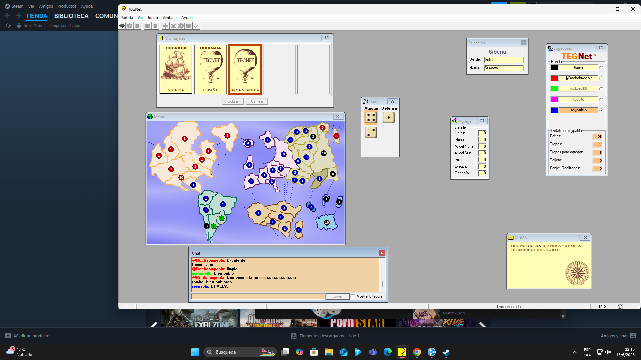Viewport: 641px width, 360px height.
Task: Click the red color swatch for @Rochabmpeola
Action: [x=555, y=78]
